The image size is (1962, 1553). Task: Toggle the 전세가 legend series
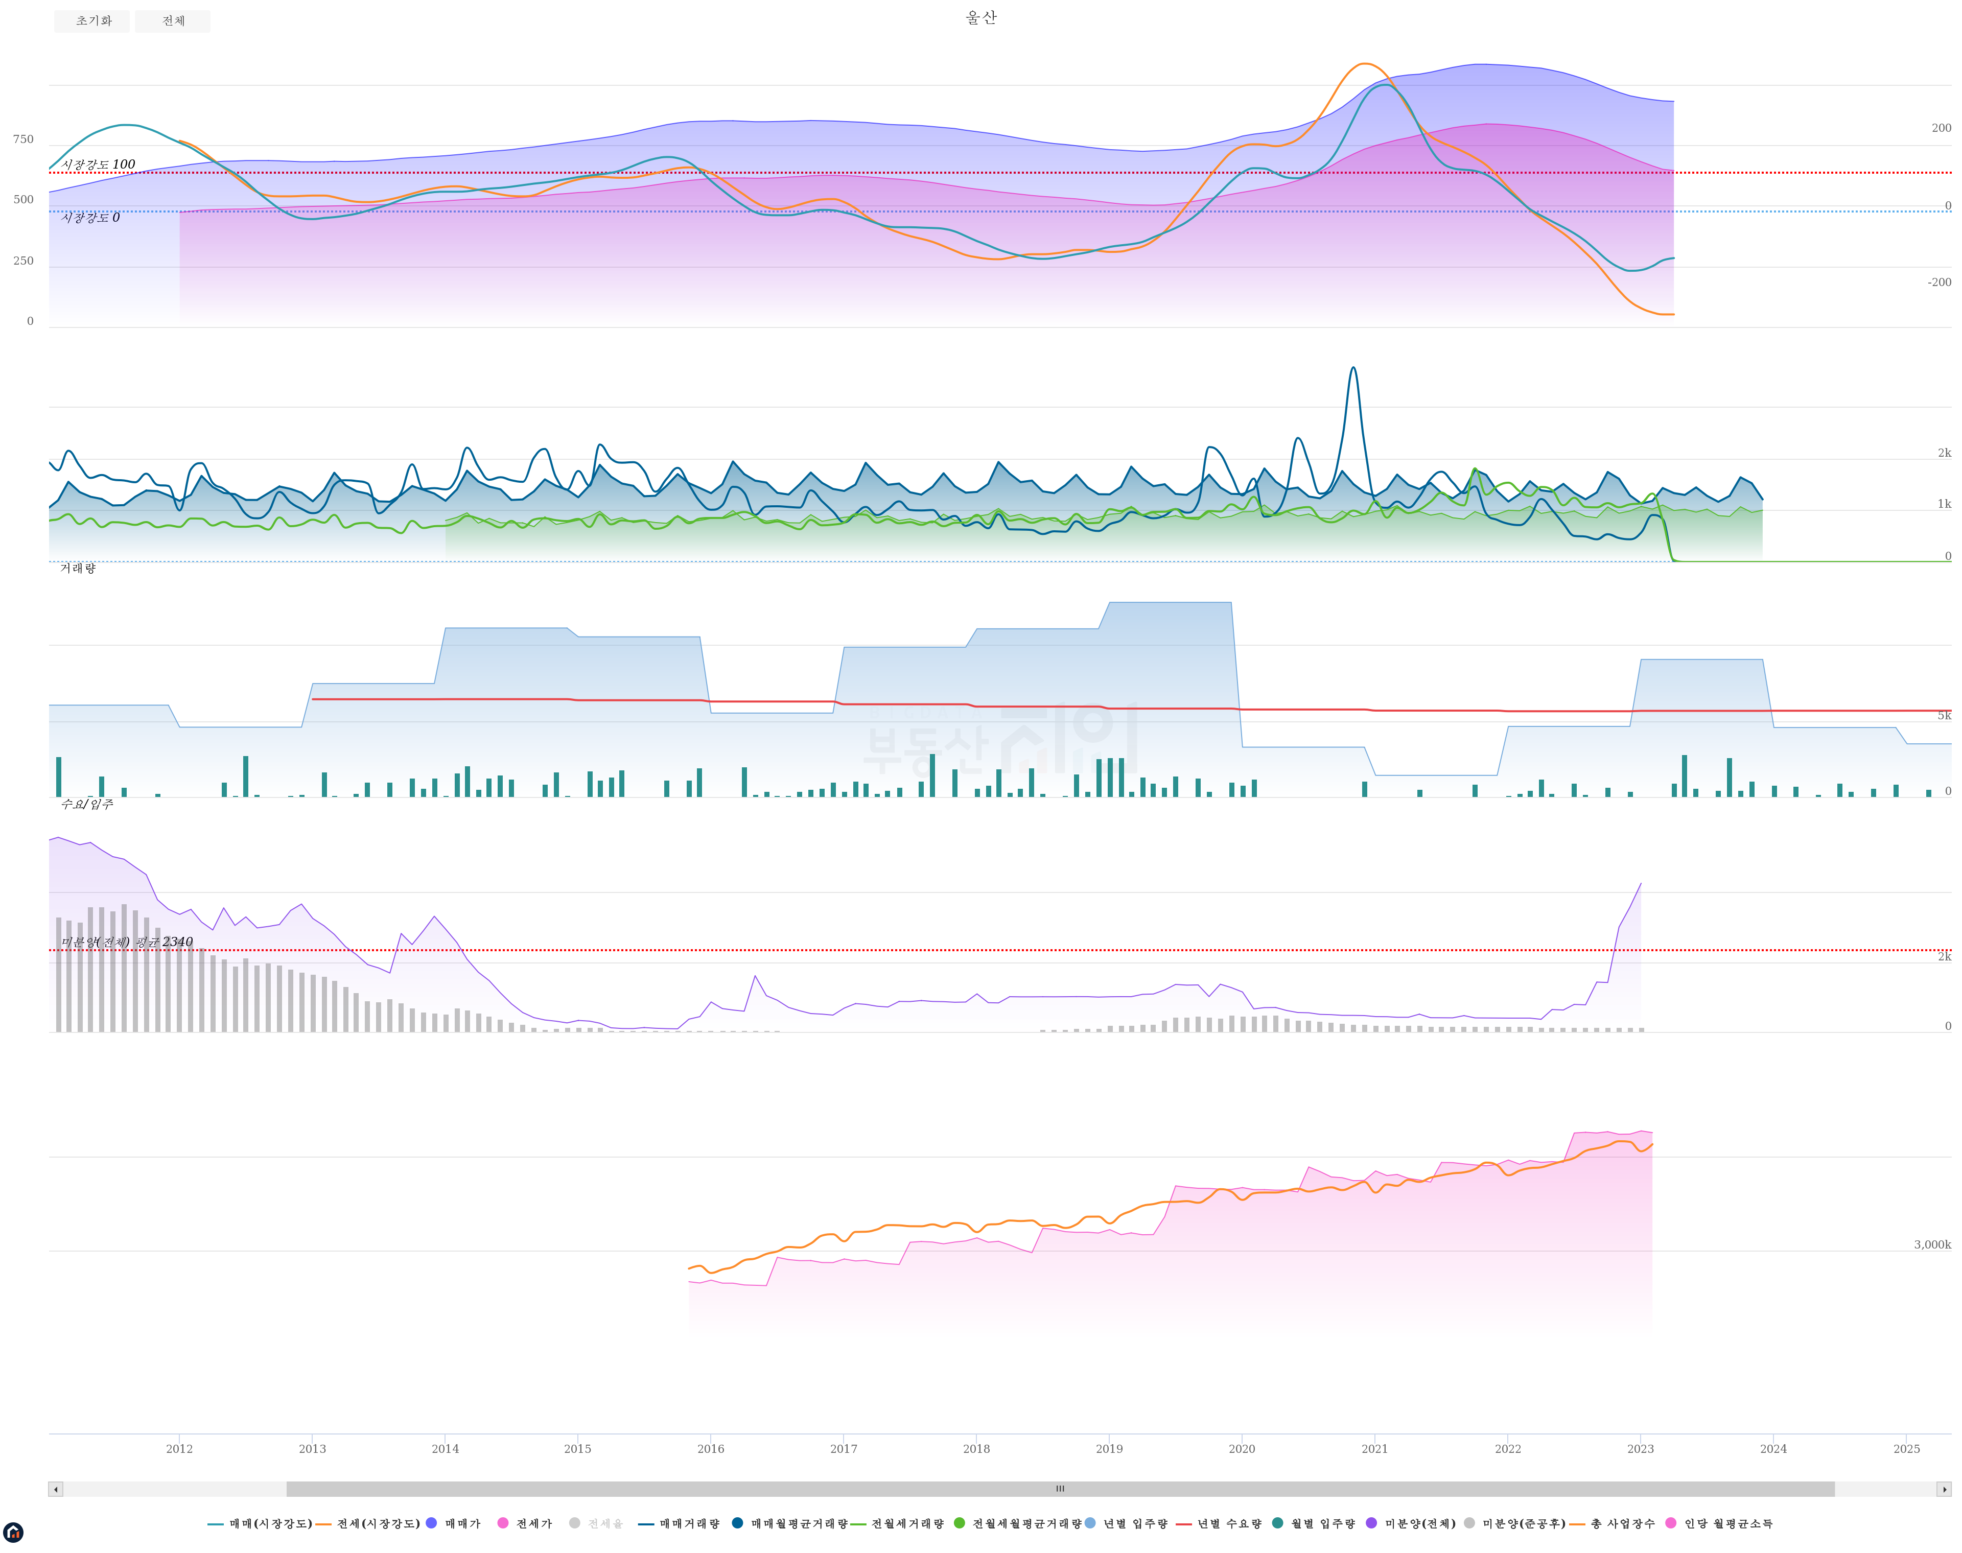coord(534,1523)
